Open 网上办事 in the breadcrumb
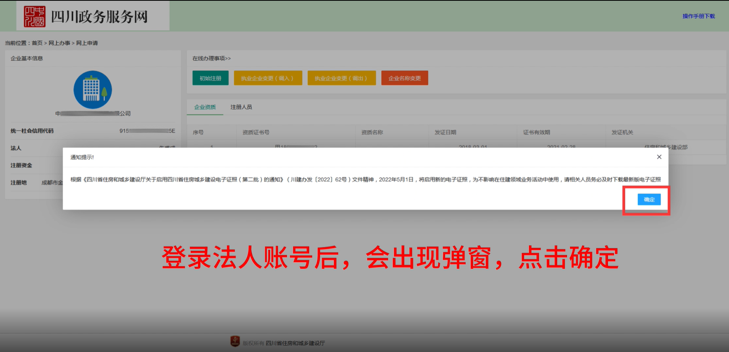The width and height of the screenshot is (729, 352). point(59,43)
